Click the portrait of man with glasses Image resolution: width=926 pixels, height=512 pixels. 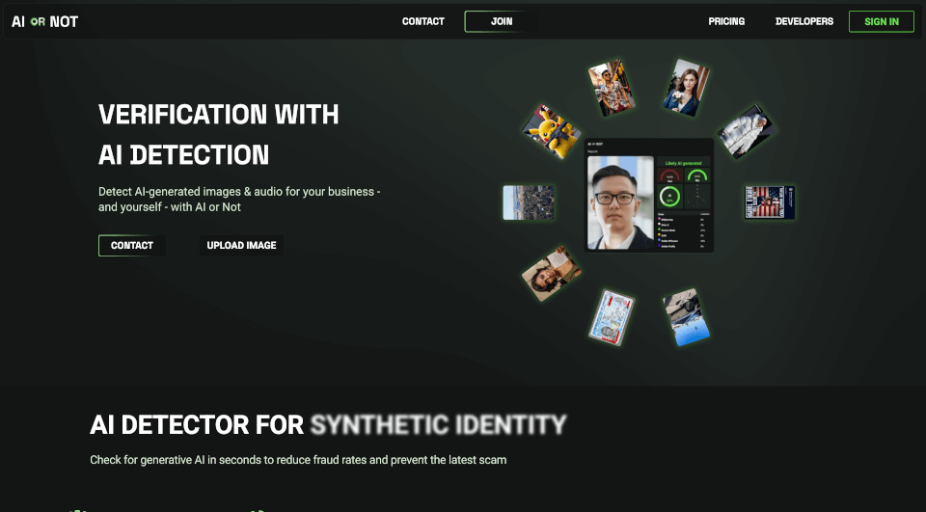pos(620,202)
